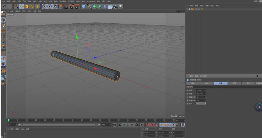Viewport: 262px width, 138px height.
Task: Toggle the Z axis lock
Action: pyautogui.click(x=55, y=6)
